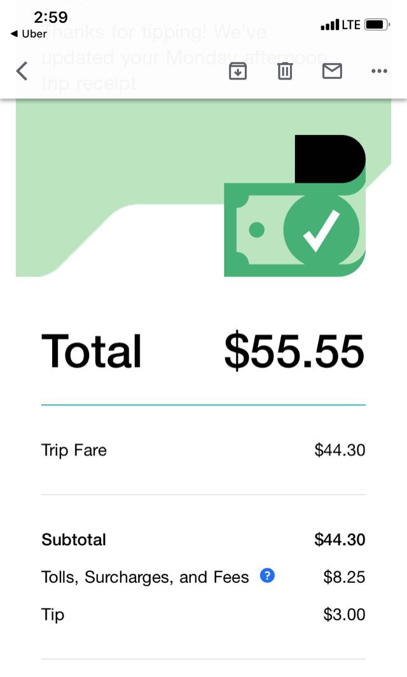407x677 pixels.
Task: Tap the "Thanks for tipping" subject text
Action: coord(184,57)
